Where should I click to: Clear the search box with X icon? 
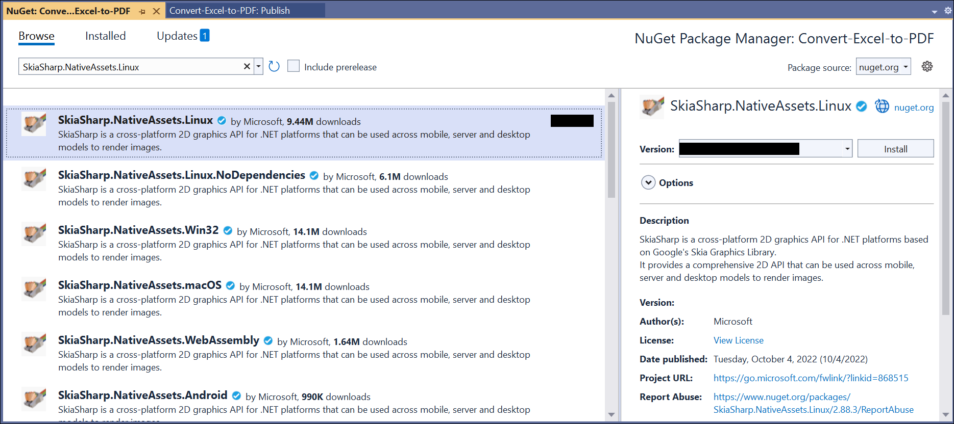(x=247, y=66)
